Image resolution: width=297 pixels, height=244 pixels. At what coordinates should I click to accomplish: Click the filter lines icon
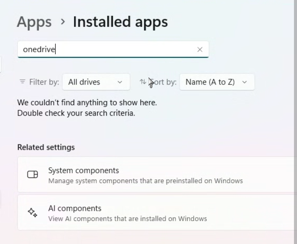(22, 82)
